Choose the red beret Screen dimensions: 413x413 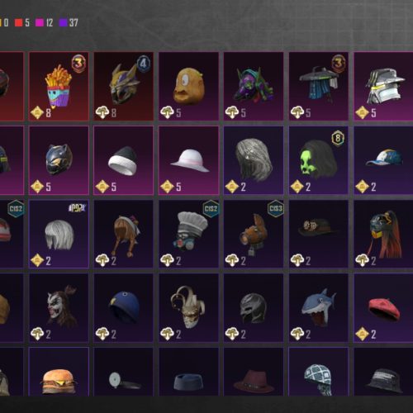tap(383, 308)
